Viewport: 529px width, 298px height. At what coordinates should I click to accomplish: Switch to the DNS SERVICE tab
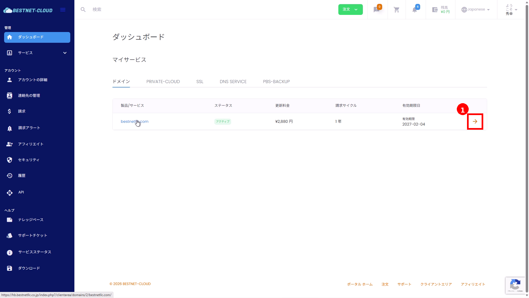click(x=233, y=82)
